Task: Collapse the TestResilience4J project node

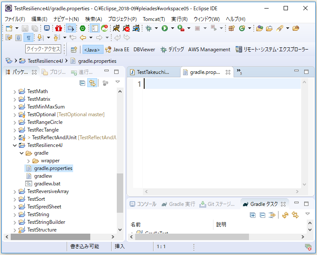Action: tap(15, 145)
